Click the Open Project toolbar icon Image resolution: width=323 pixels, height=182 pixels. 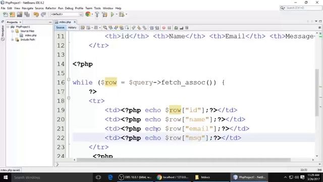[20, 15]
